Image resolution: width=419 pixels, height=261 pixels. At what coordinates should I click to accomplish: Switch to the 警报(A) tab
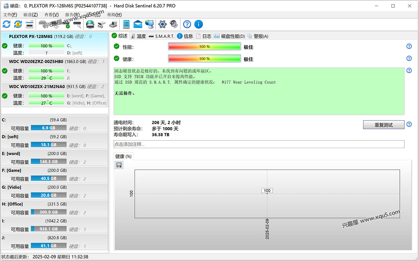[258, 36]
